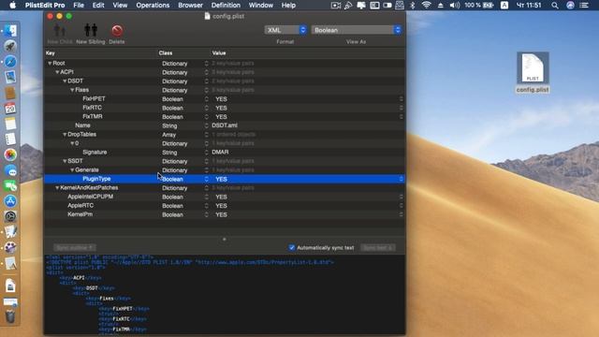599x337 pixels.
Task: Click the Bluetooth icon in the menu bar
Action: (x=413, y=6)
